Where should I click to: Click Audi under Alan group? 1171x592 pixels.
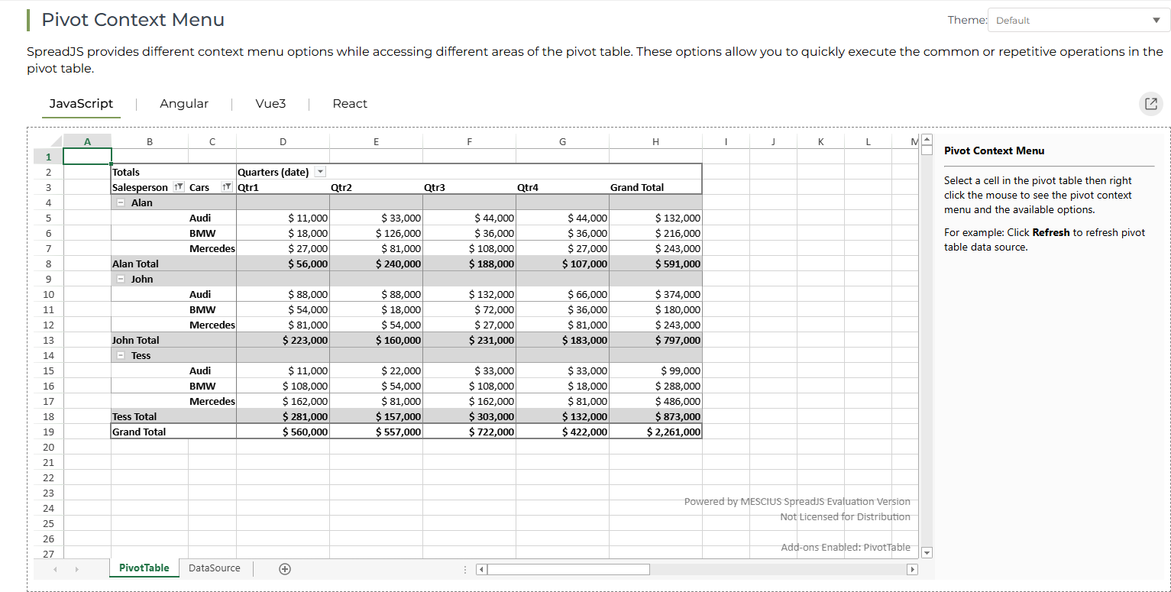pyautogui.click(x=212, y=218)
